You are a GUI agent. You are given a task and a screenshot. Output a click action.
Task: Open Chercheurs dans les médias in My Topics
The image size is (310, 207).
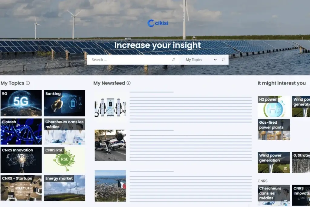(x=64, y=132)
